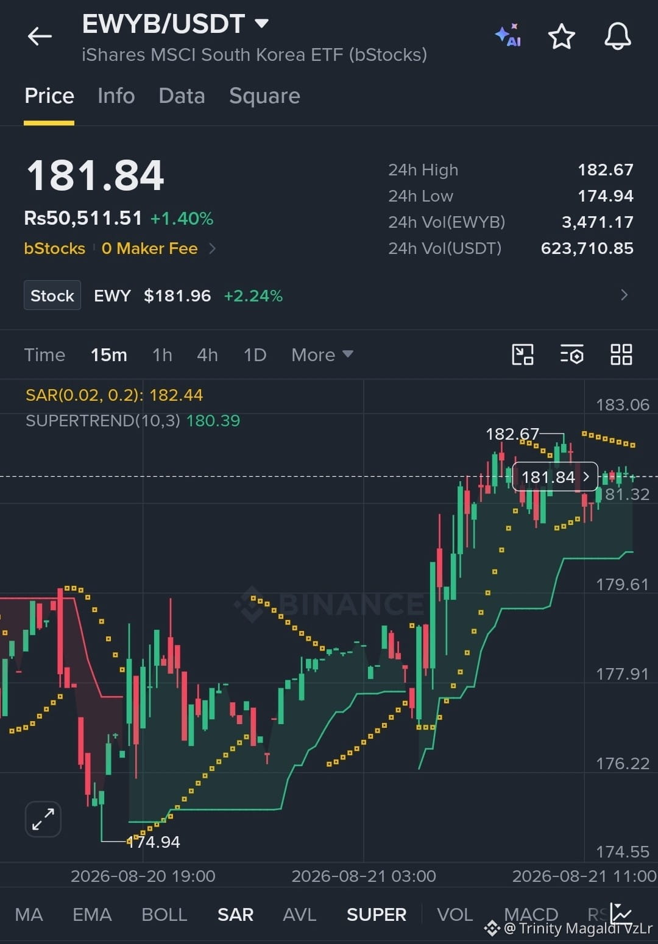Viewport: 658px width, 944px height.
Task: Select the Time line chart view
Action: 44,355
